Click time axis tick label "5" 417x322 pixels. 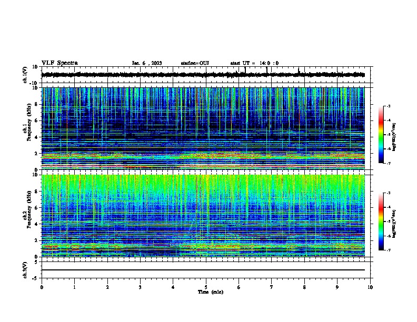coord(206,287)
